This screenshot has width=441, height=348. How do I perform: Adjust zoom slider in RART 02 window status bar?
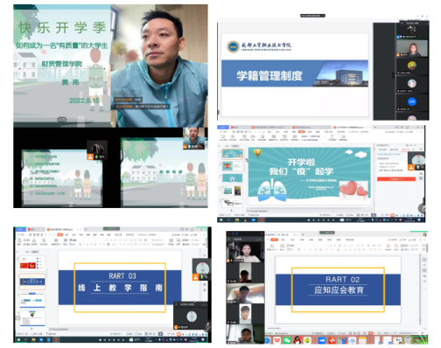409,333
